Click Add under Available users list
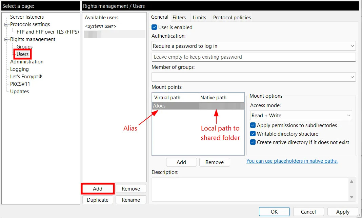Image resolution: width=362 pixels, height=218 pixels. click(x=98, y=189)
